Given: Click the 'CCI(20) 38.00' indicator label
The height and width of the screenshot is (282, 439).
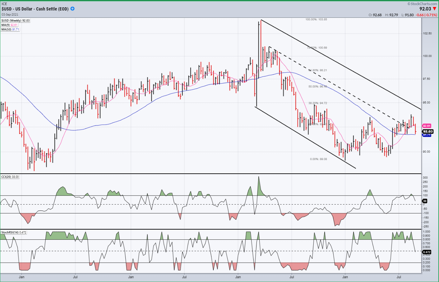Looking at the screenshot, I should pyautogui.click(x=10, y=177).
